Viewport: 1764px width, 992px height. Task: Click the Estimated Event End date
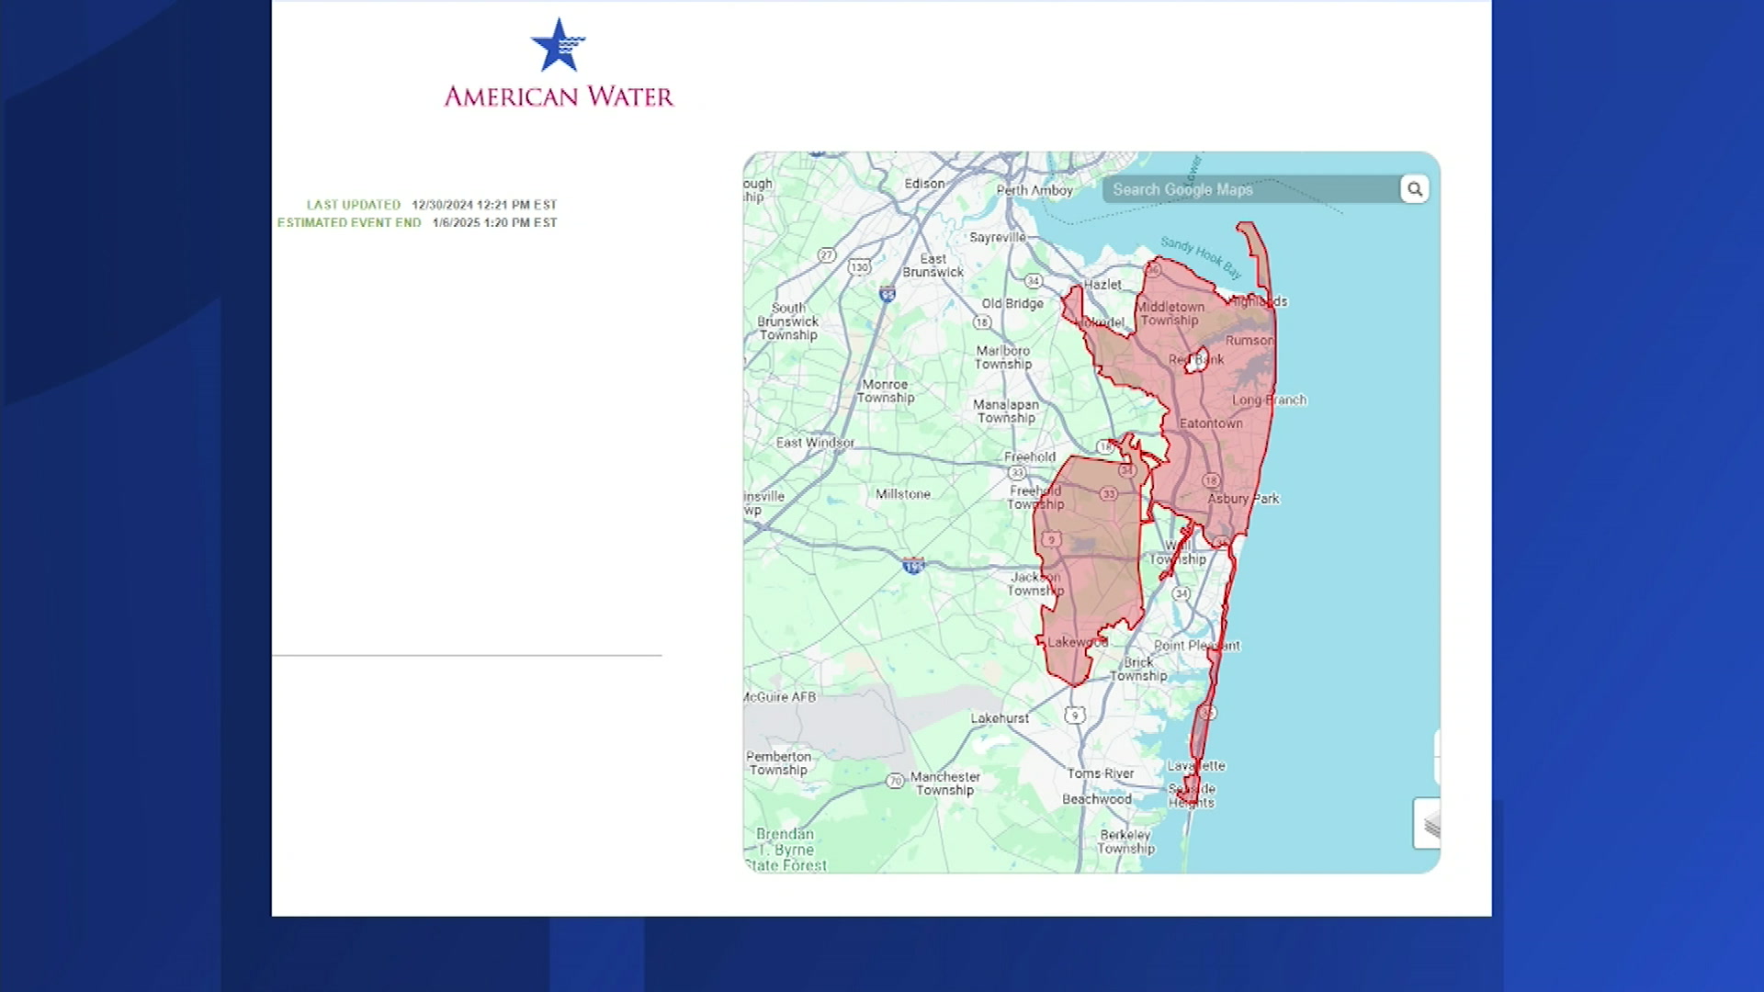click(494, 222)
